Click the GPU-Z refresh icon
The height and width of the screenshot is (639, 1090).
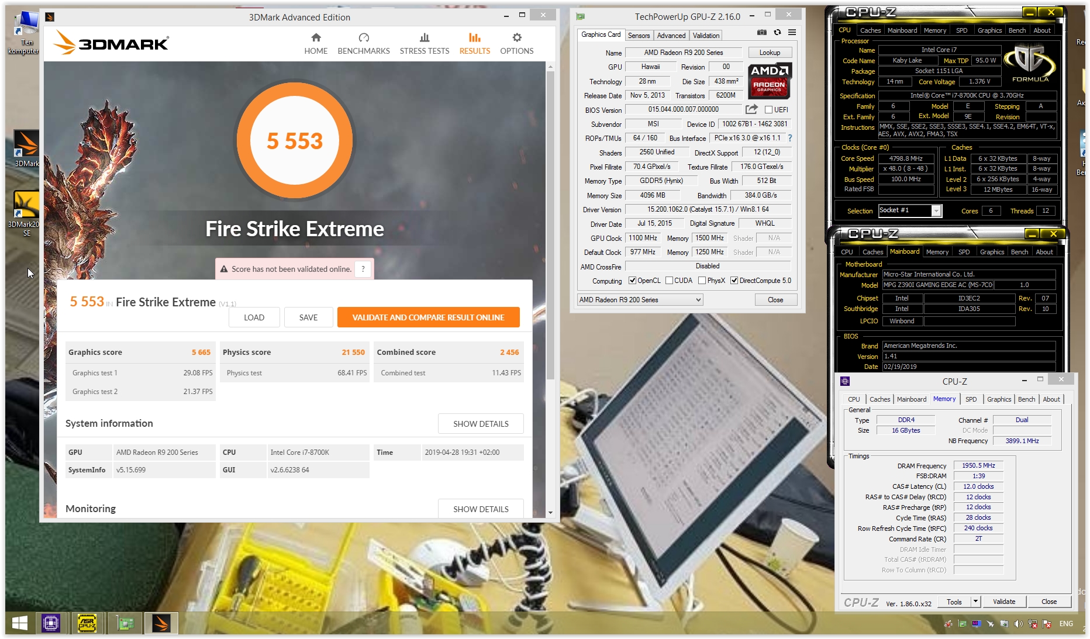[777, 32]
